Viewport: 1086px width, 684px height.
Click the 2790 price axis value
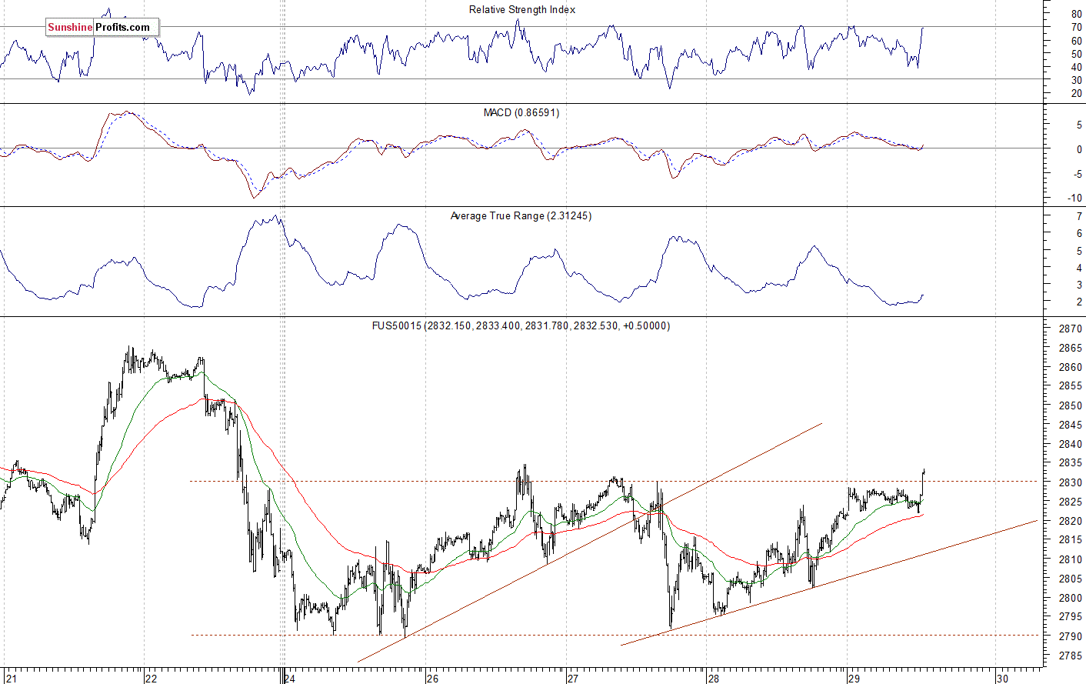point(1070,636)
